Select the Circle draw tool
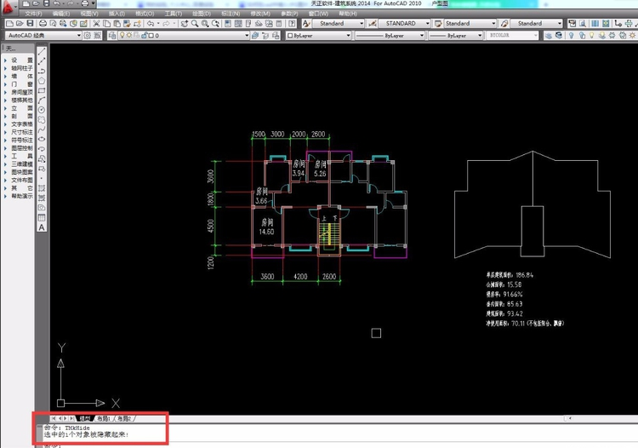638x448 pixels. coord(42,110)
